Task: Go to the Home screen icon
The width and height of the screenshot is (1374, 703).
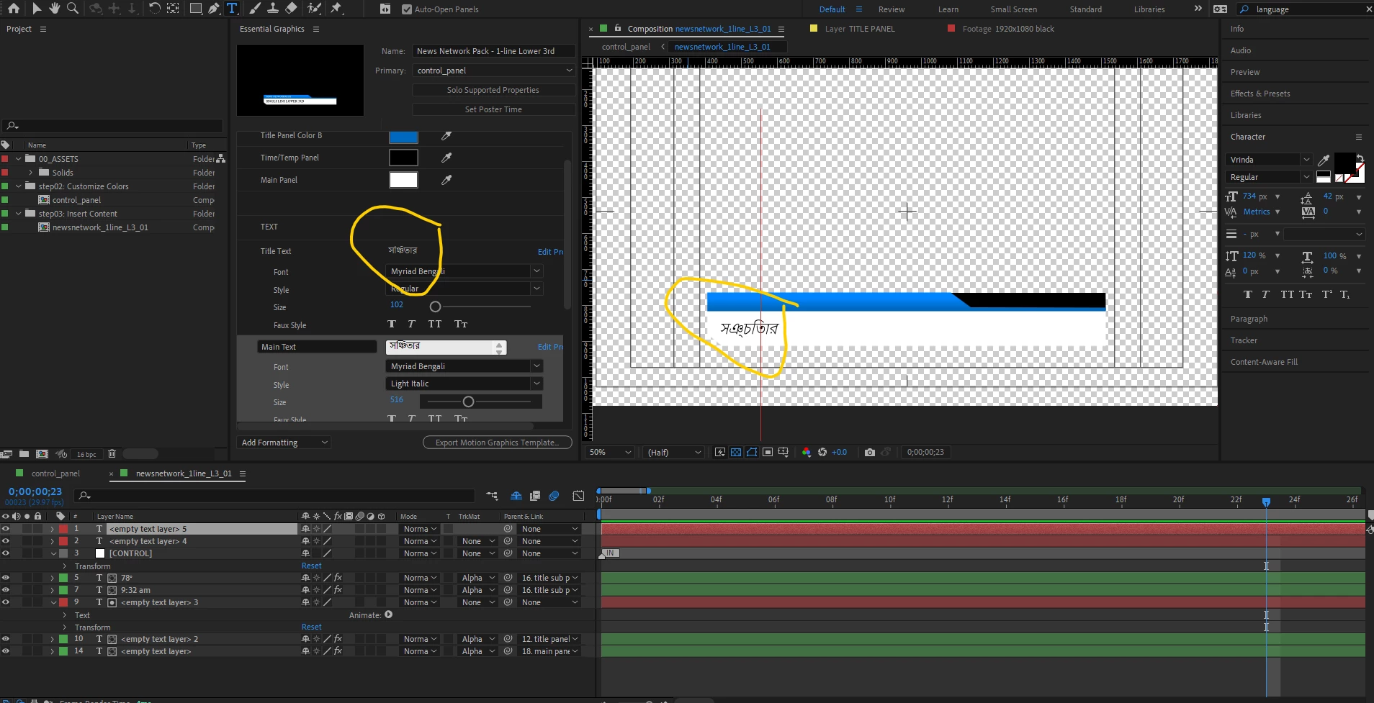Action: [x=14, y=9]
